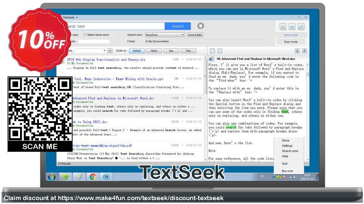Open Google Chrome from the taskbar

[93, 177]
